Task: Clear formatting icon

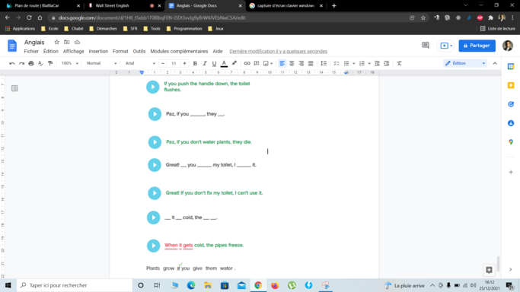Action: pyautogui.click(x=399, y=63)
